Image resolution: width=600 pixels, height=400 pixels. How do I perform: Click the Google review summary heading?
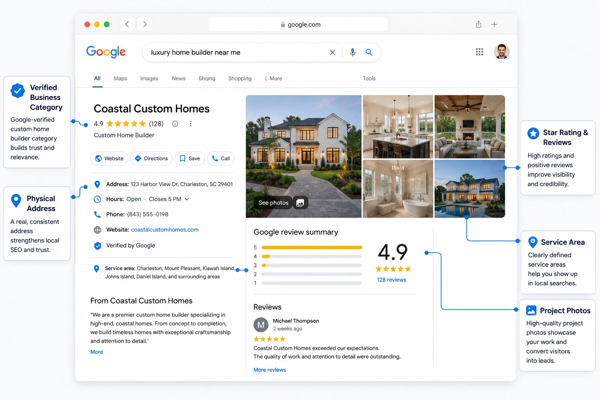coord(296,232)
